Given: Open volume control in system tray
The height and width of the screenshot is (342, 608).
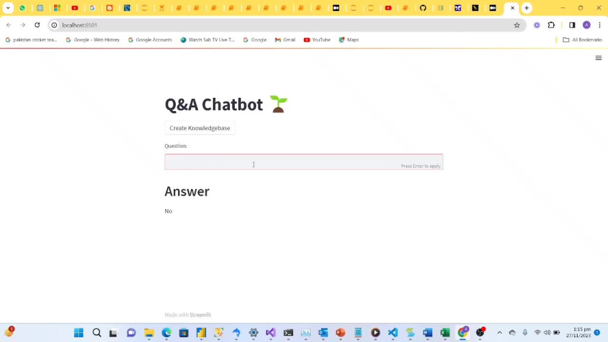Looking at the screenshot, I should 547,333.
